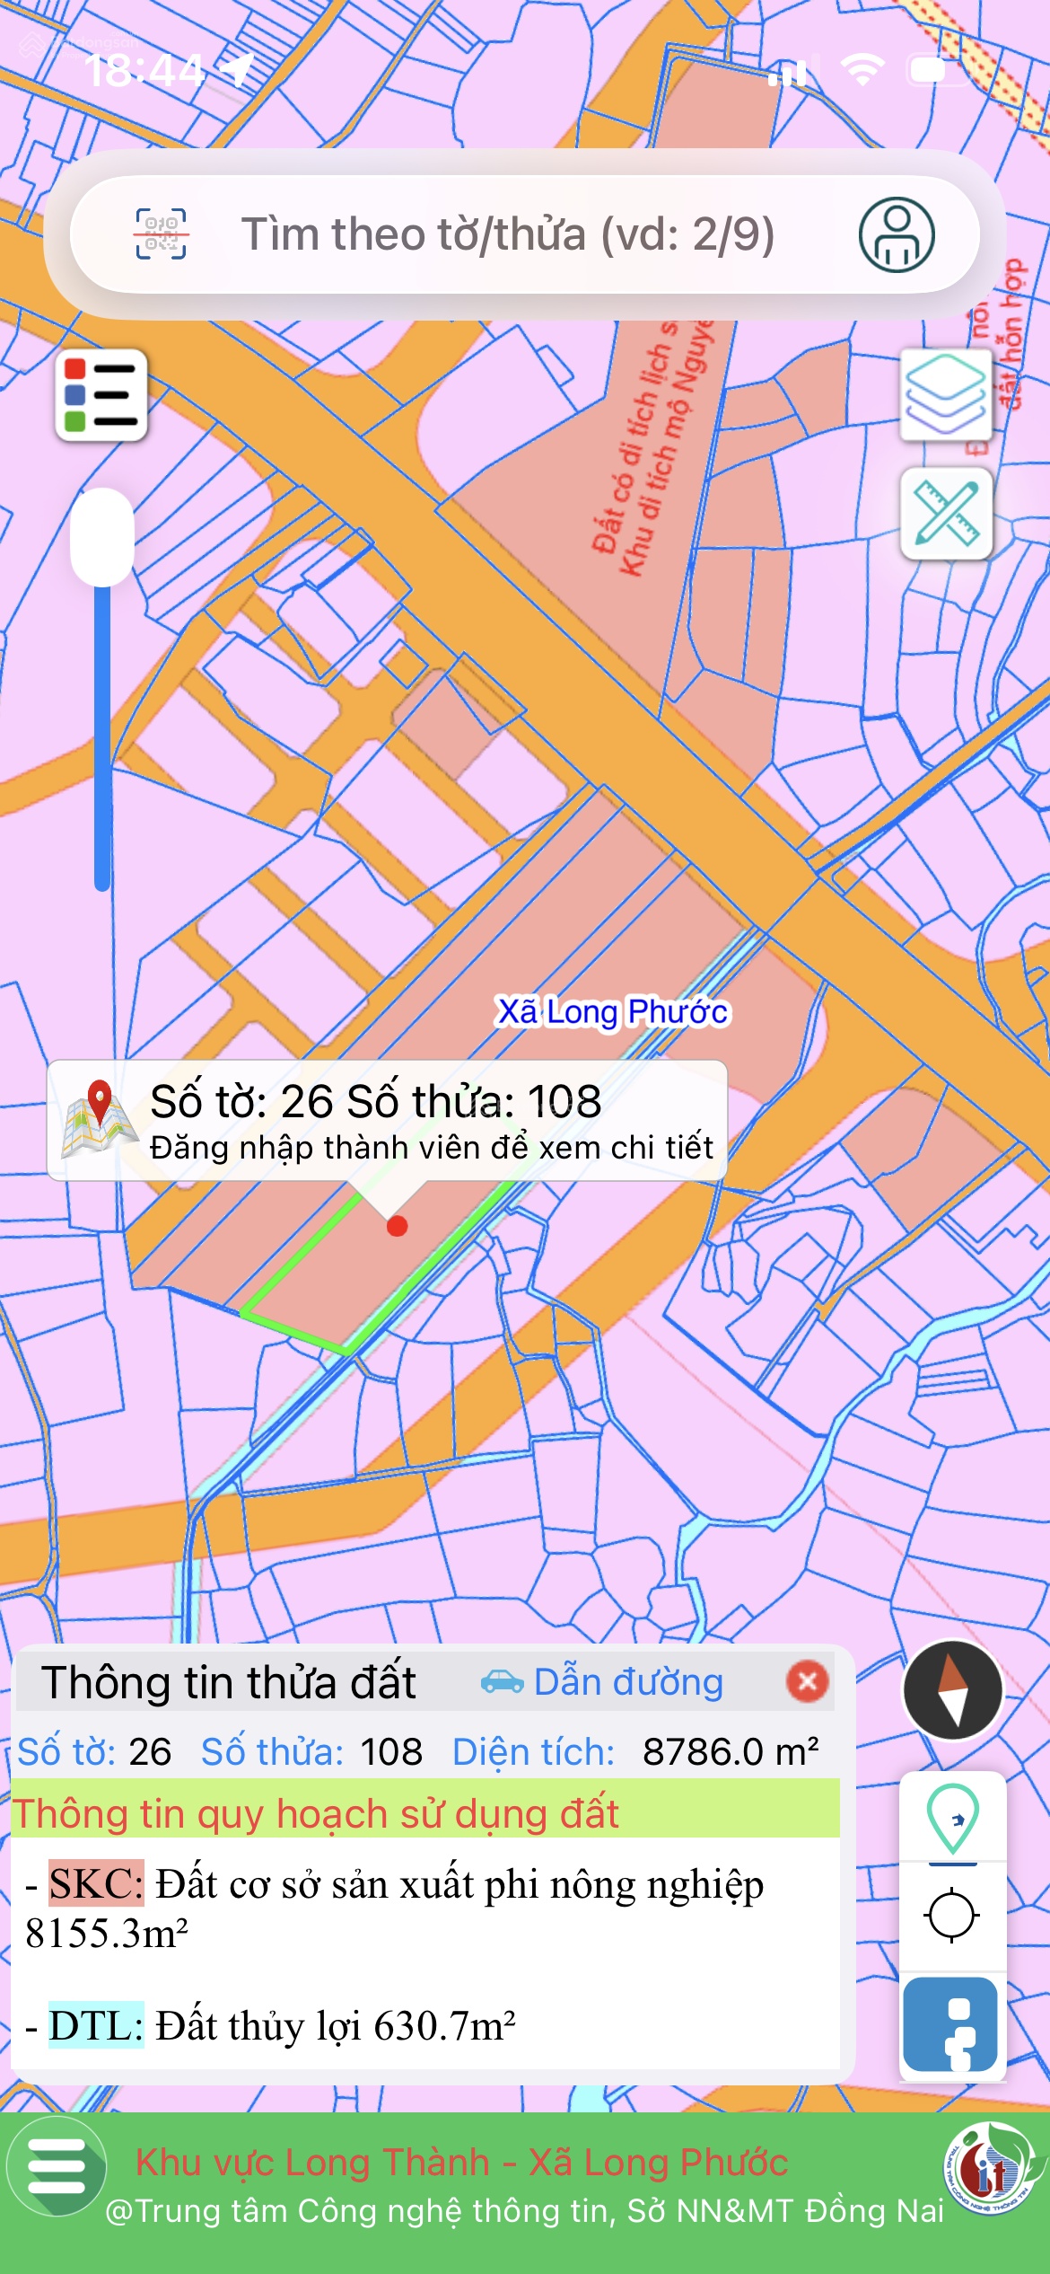
Task: Tap the parcel 108 info callout
Action: coord(387,1121)
